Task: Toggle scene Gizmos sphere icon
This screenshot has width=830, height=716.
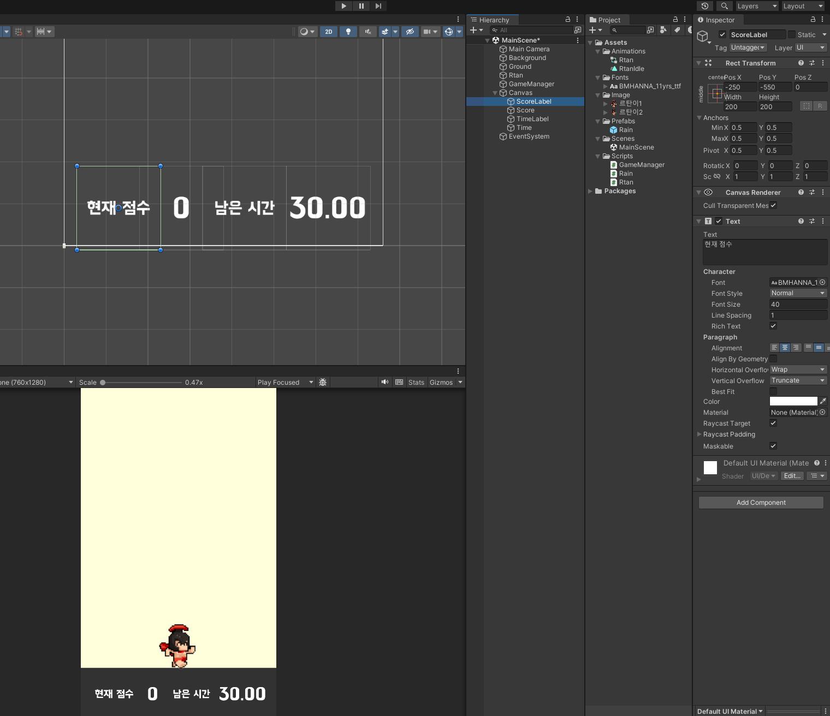Action: point(449,32)
